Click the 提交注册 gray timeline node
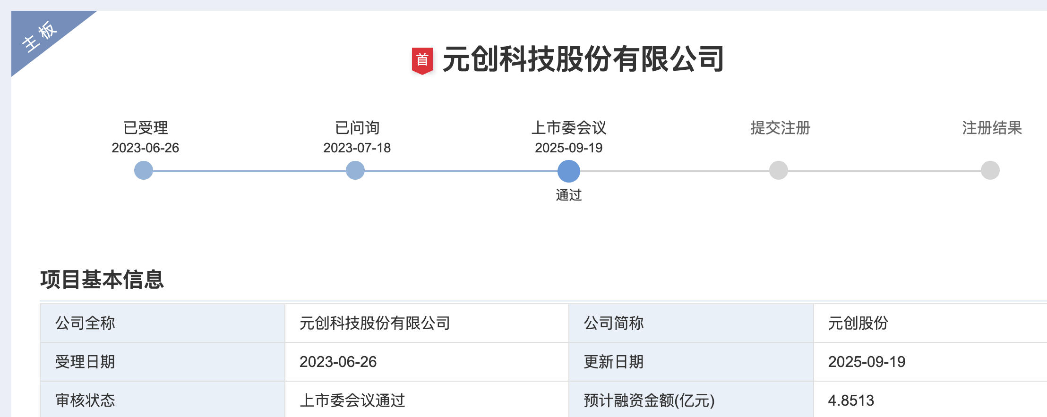Viewport: 1047px width, 417px height. tap(779, 170)
